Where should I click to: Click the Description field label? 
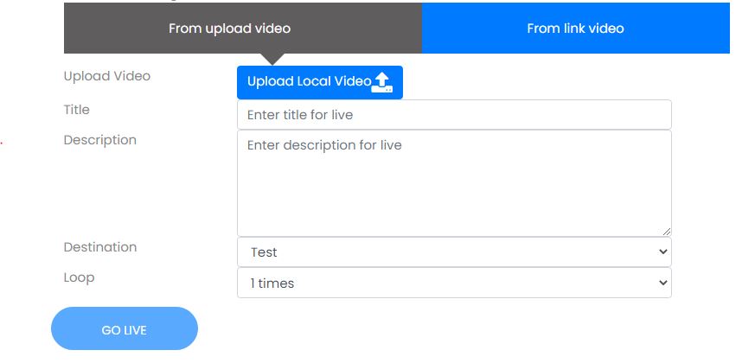point(99,140)
